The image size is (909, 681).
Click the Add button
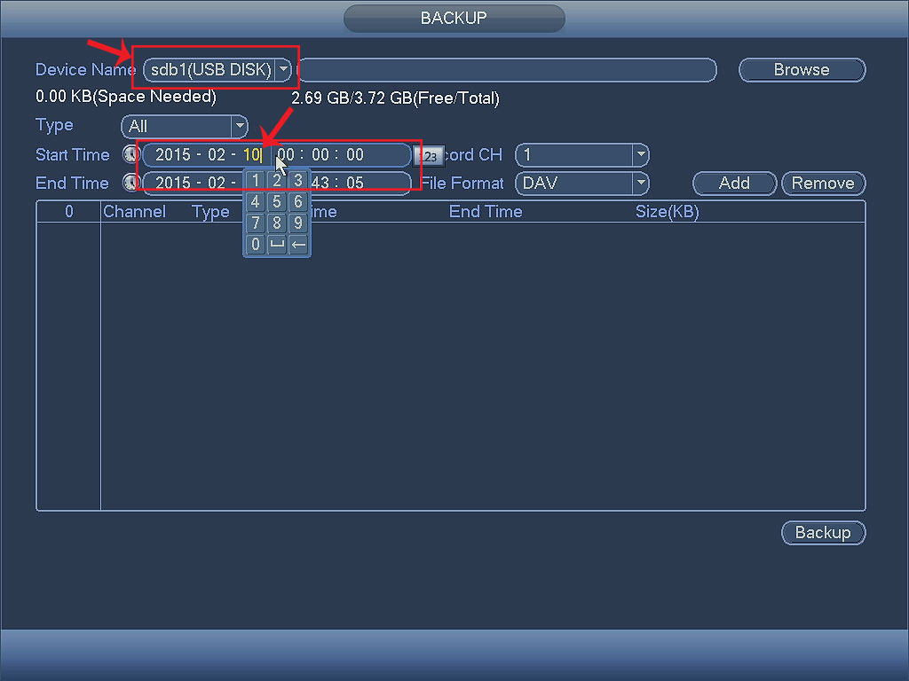(734, 183)
